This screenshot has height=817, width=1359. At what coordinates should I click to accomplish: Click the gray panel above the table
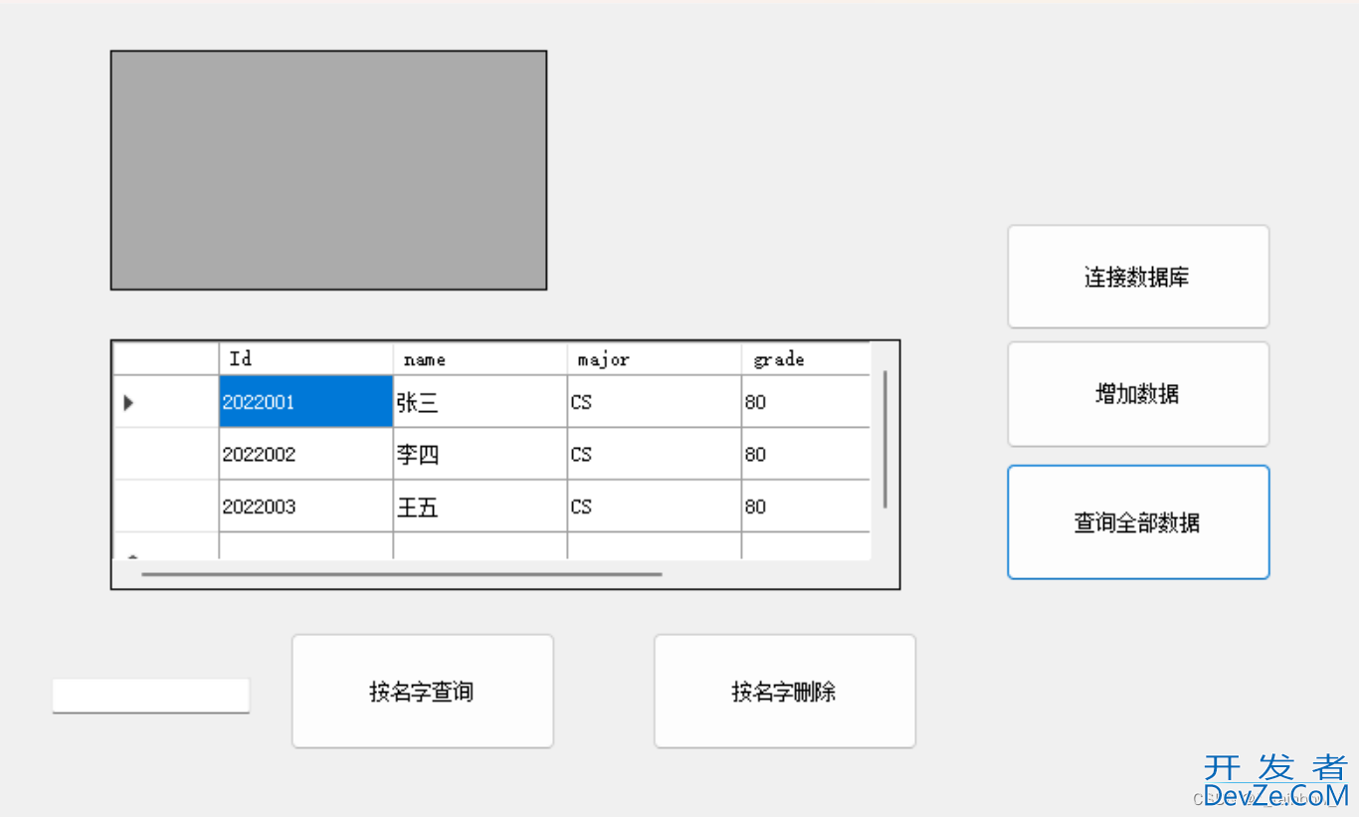[328, 170]
